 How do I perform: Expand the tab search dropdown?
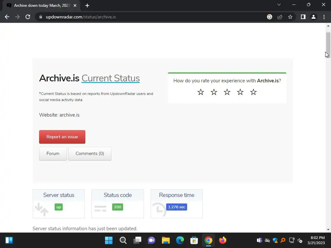tap(279, 5)
